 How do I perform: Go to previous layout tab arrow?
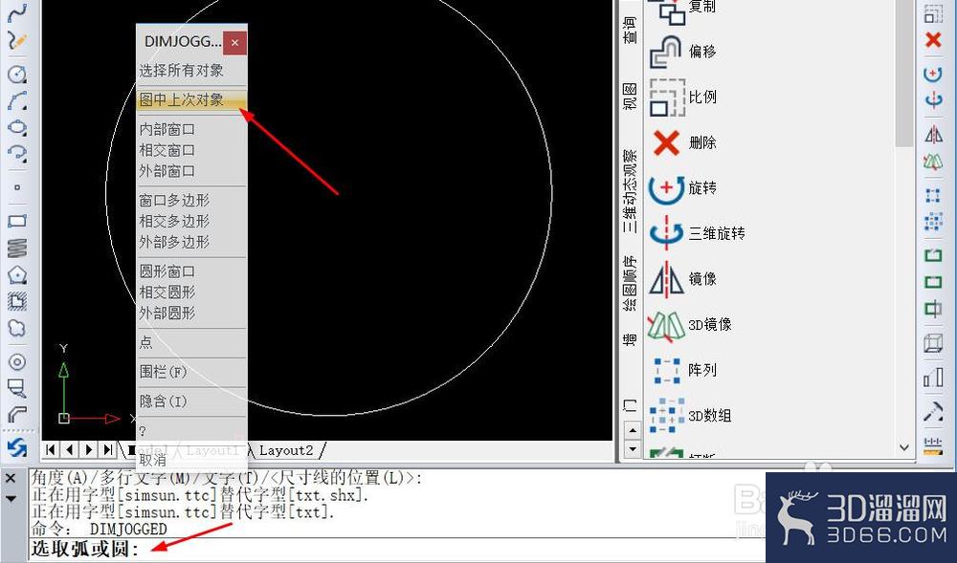tap(70, 449)
